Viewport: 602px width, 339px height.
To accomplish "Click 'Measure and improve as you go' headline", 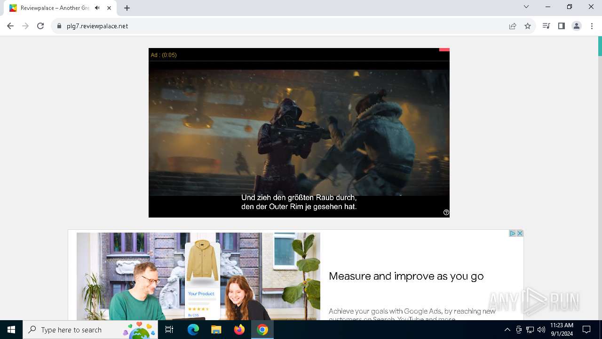I will 406,276.
